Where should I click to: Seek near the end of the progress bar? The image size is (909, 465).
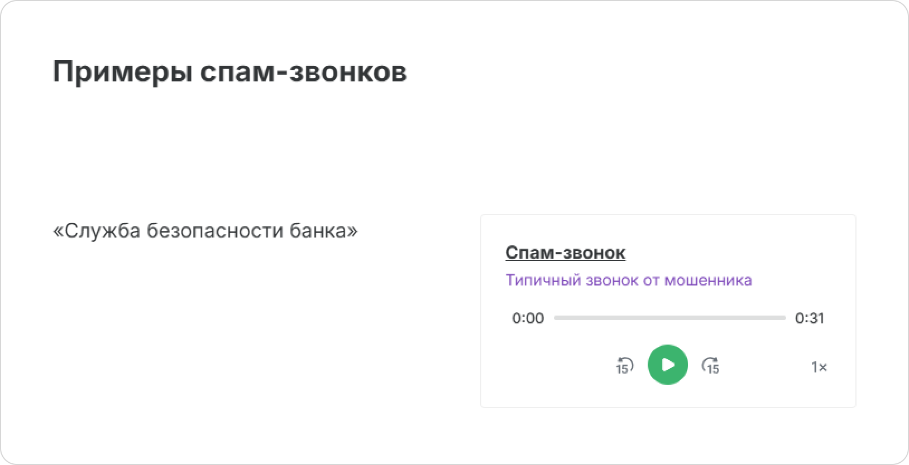[x=783, y=318]
